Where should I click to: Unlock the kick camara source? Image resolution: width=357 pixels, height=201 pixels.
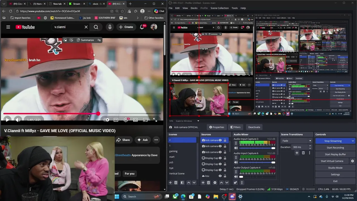coord(225,140)
